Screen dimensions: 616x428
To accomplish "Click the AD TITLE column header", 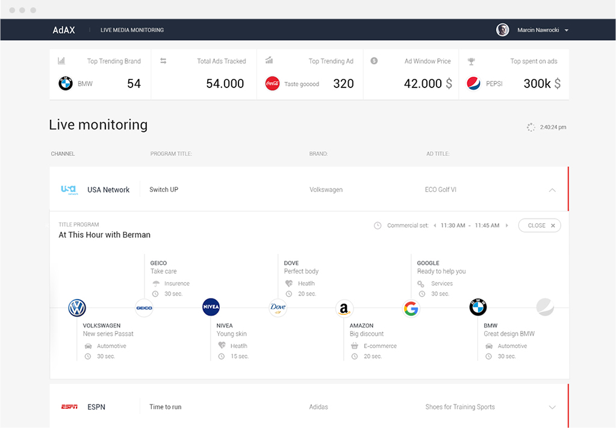I will click(x=438, y=154).
